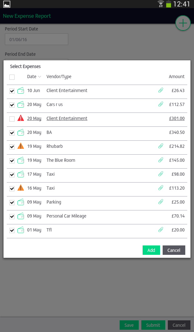Uncheck the 17 May Taxi expense
This screenshot has height=332, width=194.
click(x=12, y=175)
